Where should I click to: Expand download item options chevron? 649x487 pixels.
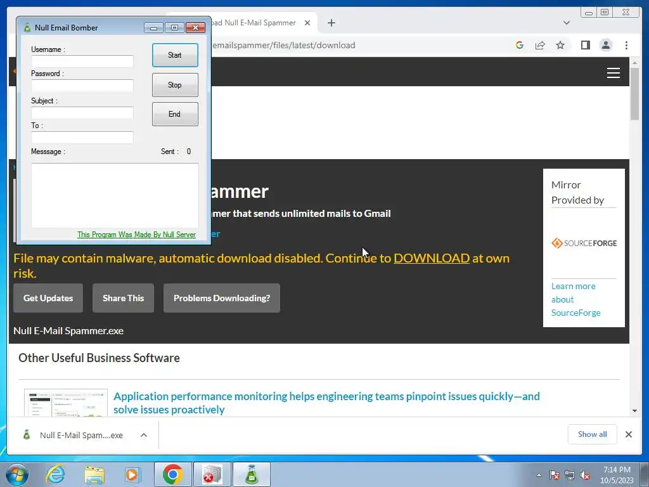coord(144,435)
